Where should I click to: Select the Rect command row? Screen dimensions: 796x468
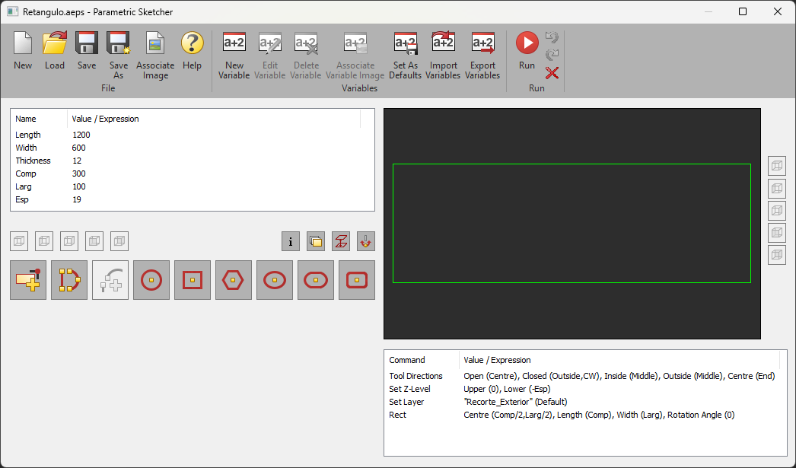[398, 415]
